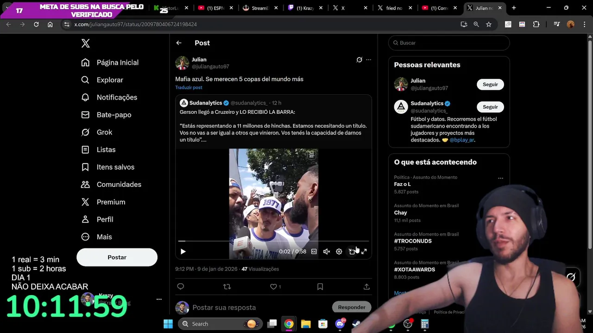Open File Explorer from the taskbar

coord(306,324)
